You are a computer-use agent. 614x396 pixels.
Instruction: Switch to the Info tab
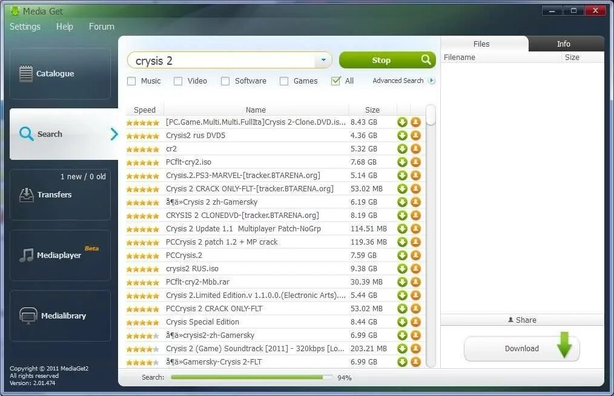click(x=564, y=44)
